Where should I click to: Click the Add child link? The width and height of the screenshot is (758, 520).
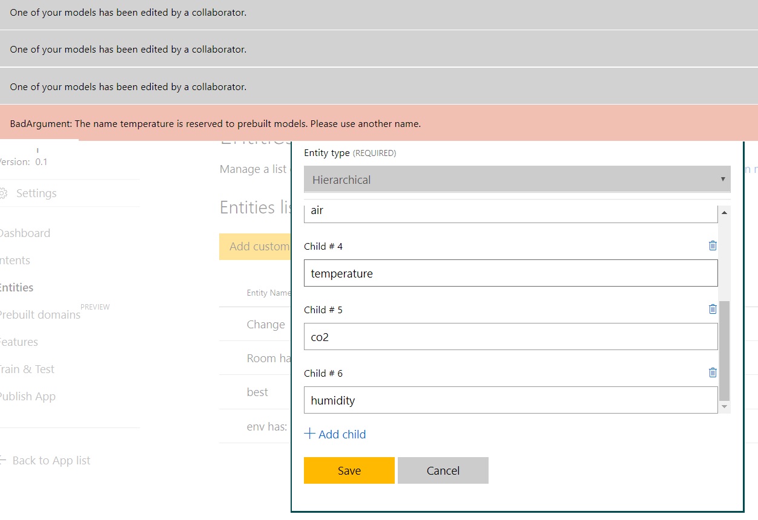[x=342, y=434]
